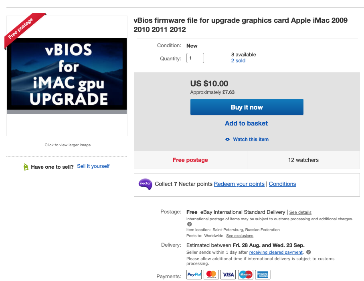Follow the 'Sell it yourself' link
The width and height of the screenshot is (364, 281).
coord(93,166)
